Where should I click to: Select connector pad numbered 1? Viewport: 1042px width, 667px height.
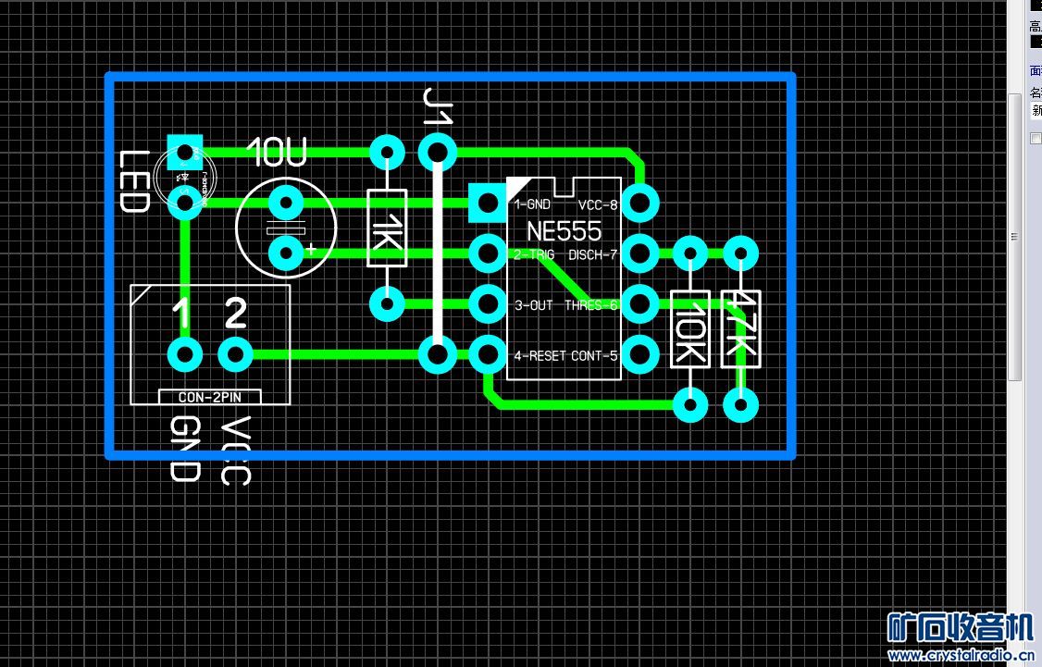pyautogui.click(x=185, y=354)
